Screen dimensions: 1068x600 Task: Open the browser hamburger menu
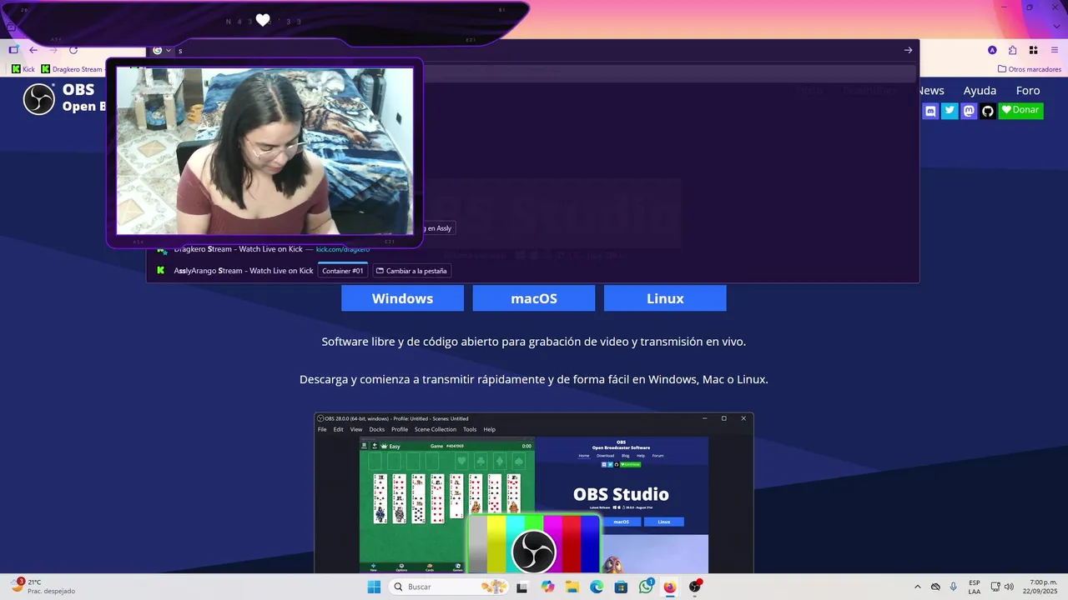[x=1055, y=50]
